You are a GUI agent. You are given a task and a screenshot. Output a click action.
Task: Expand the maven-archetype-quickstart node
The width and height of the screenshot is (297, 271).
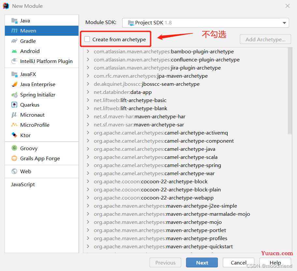click(88, 246)
